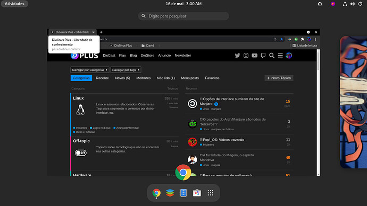
Task: Open the Twitter icon in site header
Action: (x=237, y=56)
